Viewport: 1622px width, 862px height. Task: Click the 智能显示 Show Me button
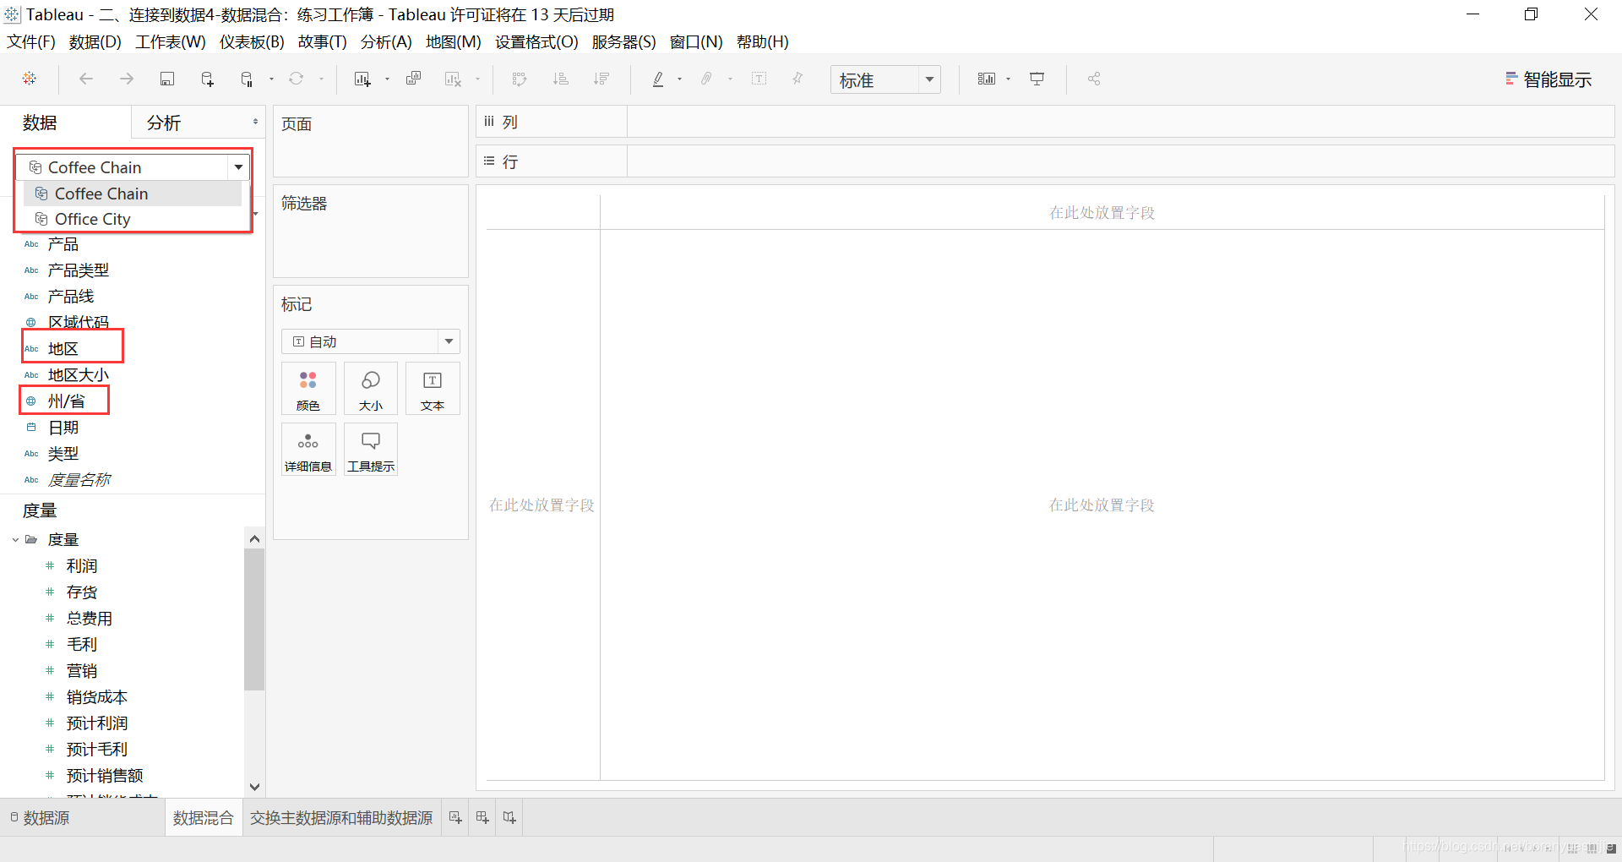(1549, 79)
